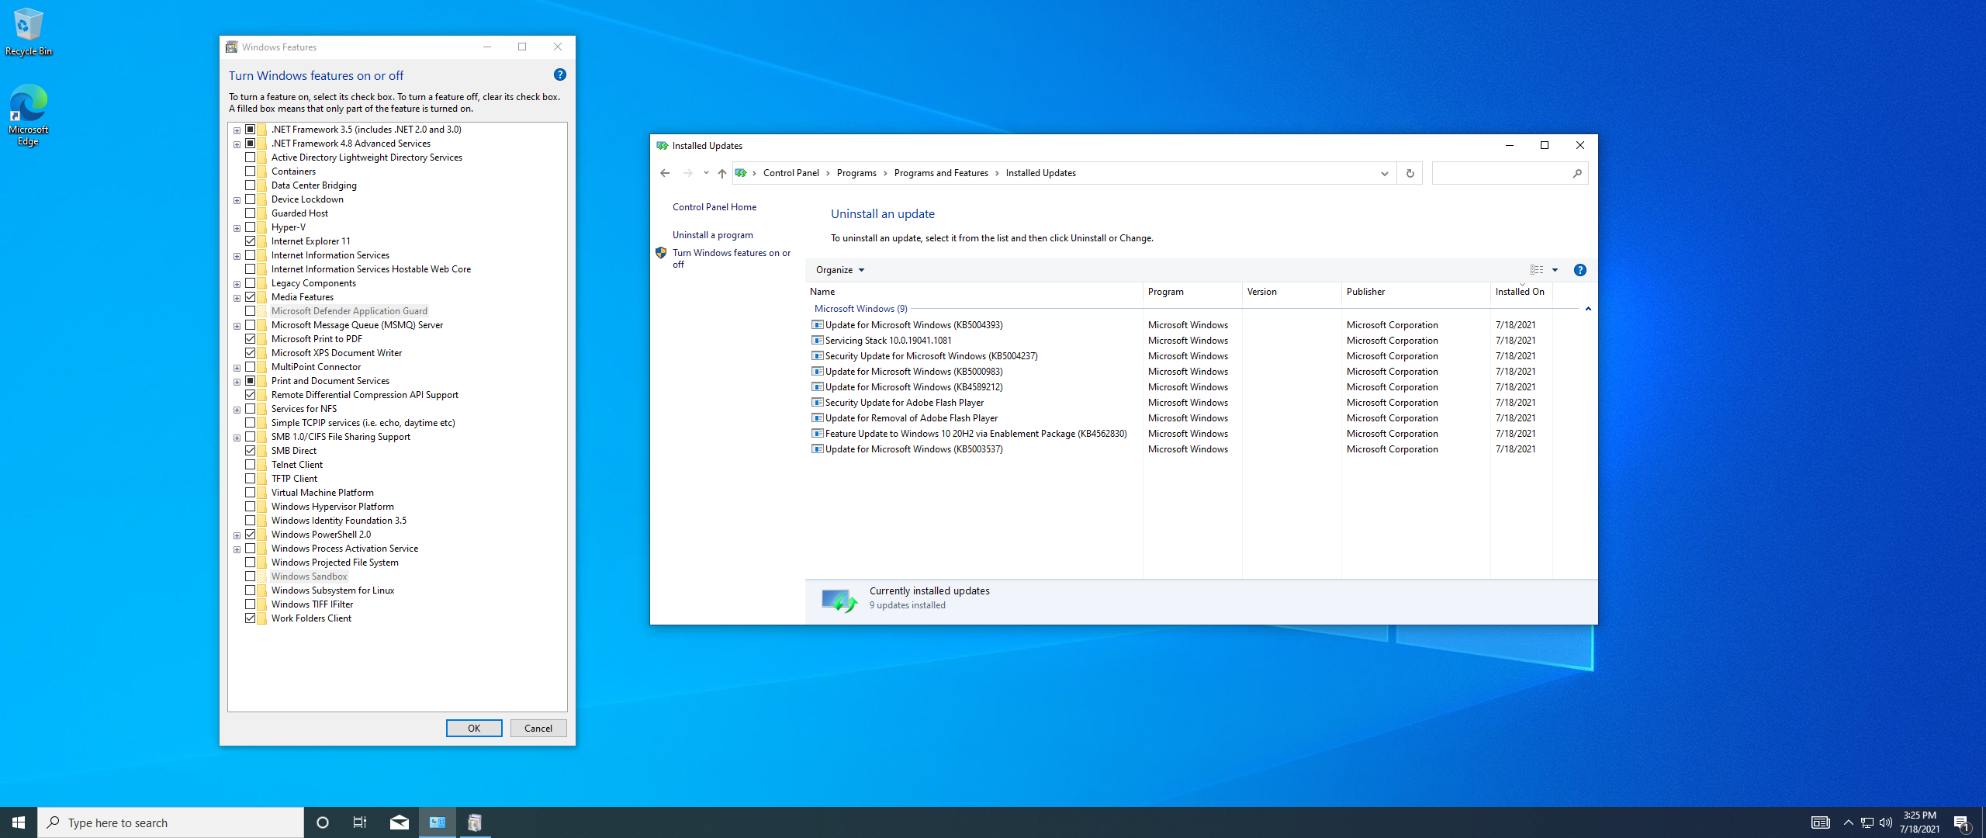
Task: Click the Control Panel address bar icon
Action: point(741,173)
